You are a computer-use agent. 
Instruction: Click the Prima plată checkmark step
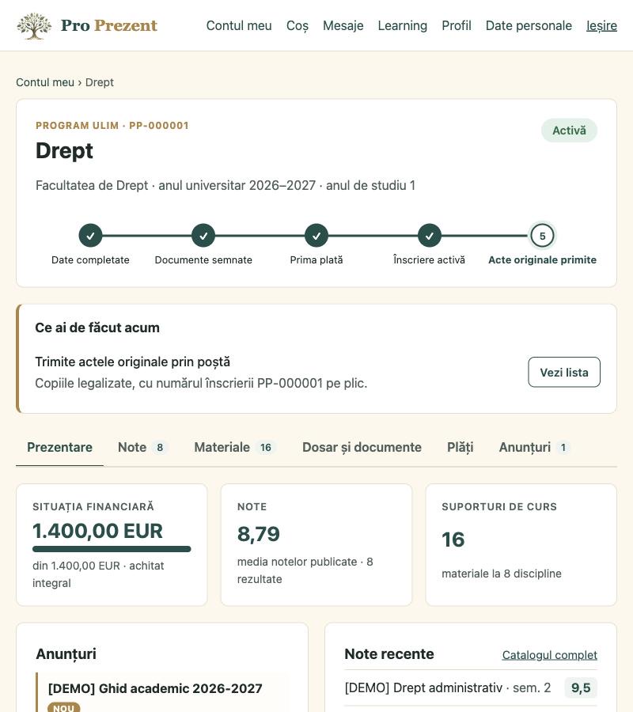click(x=316, y=235)
